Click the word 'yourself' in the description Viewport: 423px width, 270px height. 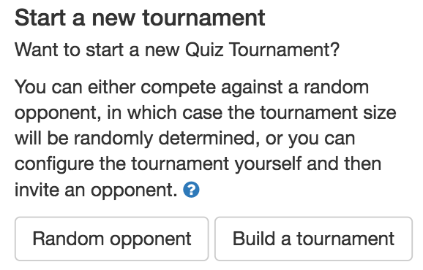(x=268, y=164)
